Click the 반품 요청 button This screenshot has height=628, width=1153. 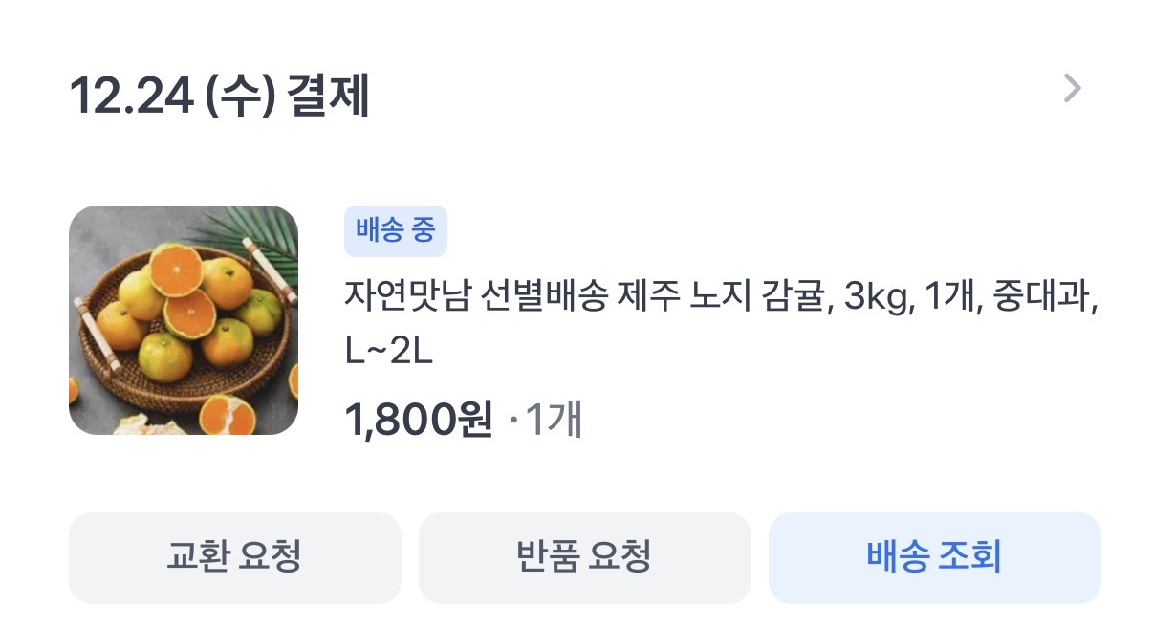point(585,557)
